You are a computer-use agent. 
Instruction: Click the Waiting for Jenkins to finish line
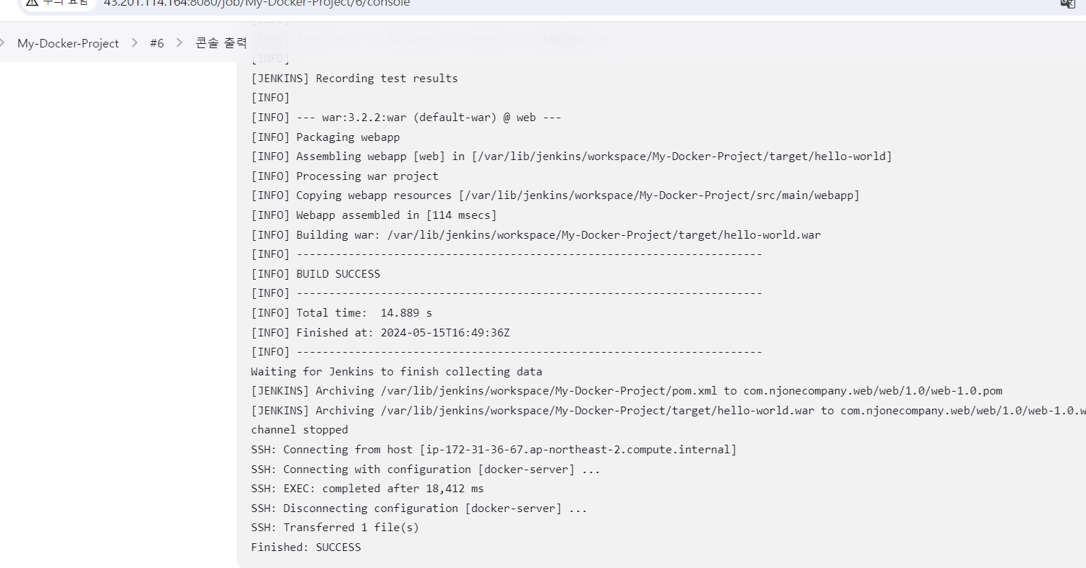[x=396, y=371]
